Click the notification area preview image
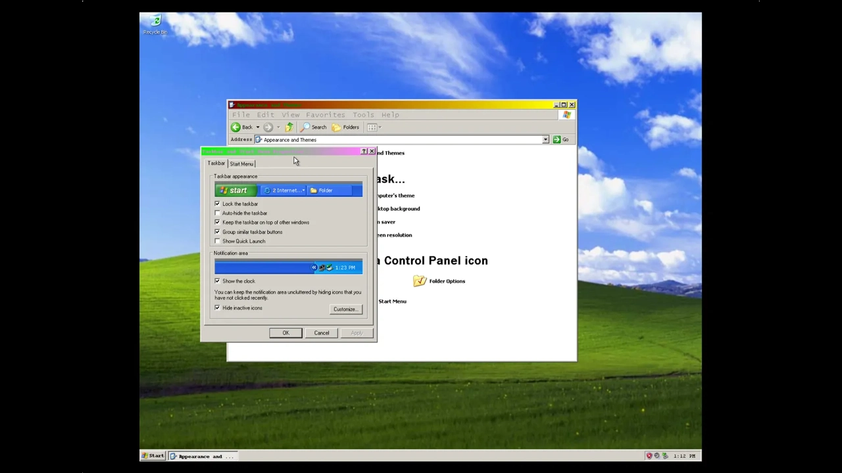Screen dimensions: 842x473 [288, 267]
